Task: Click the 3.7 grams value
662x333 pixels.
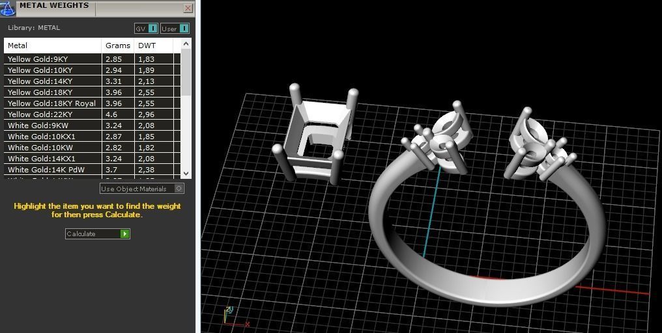Action: (111, 170)
